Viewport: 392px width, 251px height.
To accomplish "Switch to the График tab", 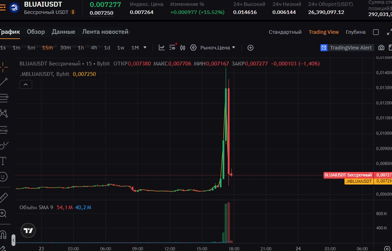I will pos(9,32).
